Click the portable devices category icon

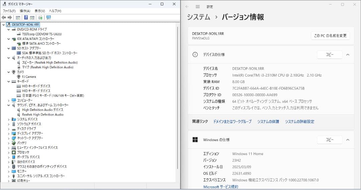[14, 157]
